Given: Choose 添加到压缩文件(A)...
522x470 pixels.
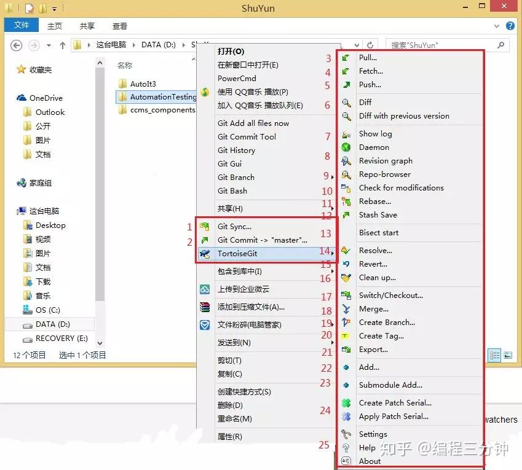Looking at the screenshot, I should pyautogui.click(x=251, y=307).
